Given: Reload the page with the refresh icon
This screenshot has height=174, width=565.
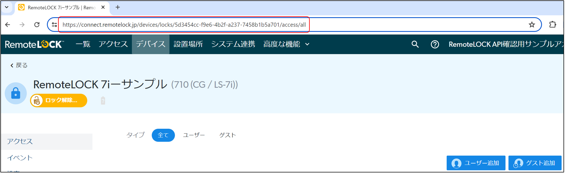Looking at the screenshot, I should 37,25.
